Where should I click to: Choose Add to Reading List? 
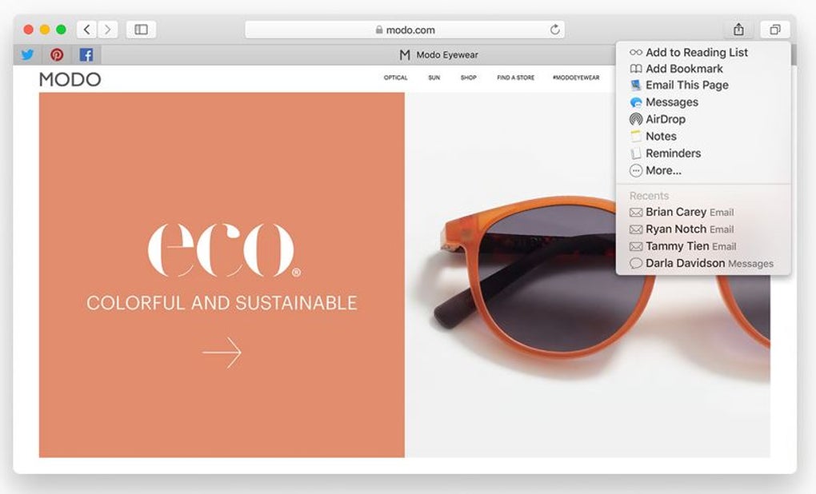tap(703, 52)
